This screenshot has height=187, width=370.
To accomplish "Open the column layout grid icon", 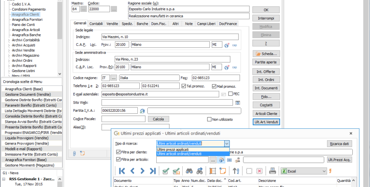I will (x=213, y=171).
